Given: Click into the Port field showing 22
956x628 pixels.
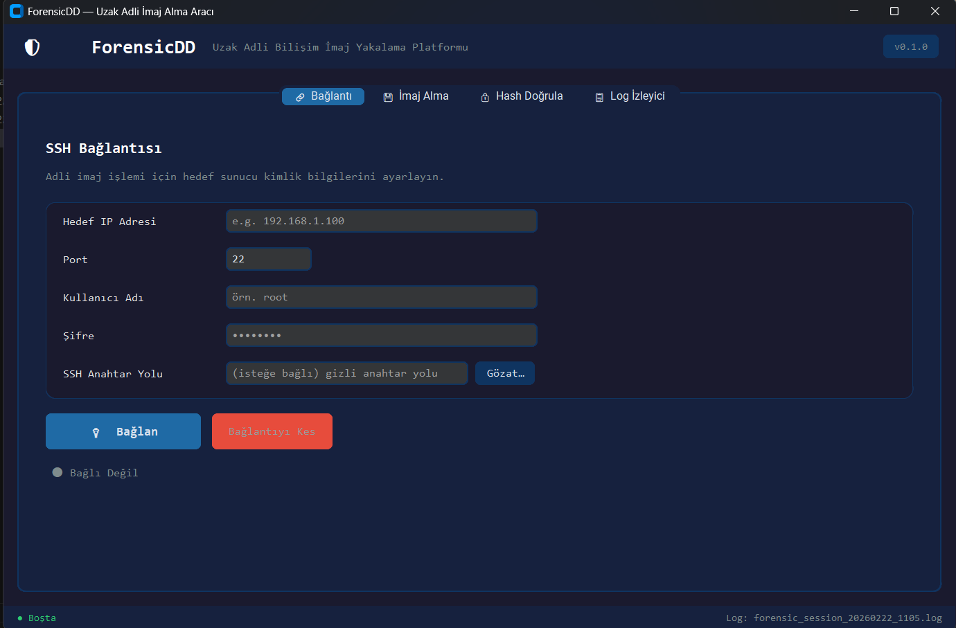Looking at the screenshot, I should pyautogui.click(x=269, y=259).
